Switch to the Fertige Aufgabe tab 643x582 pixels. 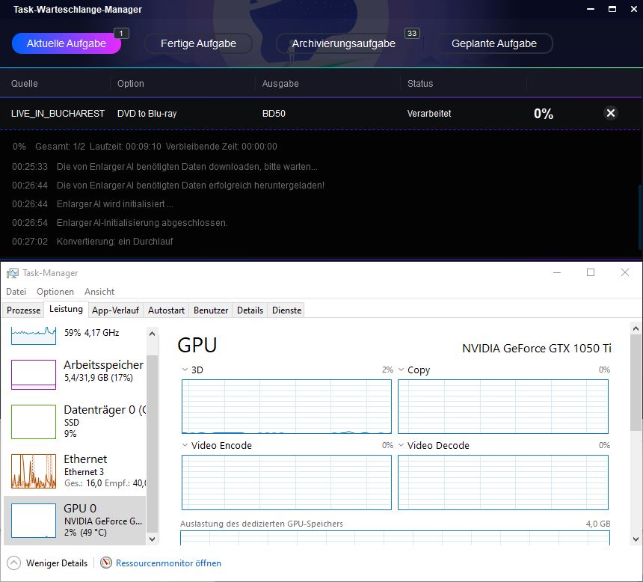[x=198, y=43]
